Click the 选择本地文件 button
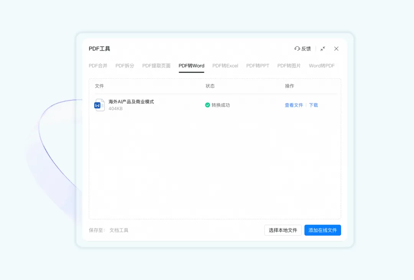 [x=283, y=230]
